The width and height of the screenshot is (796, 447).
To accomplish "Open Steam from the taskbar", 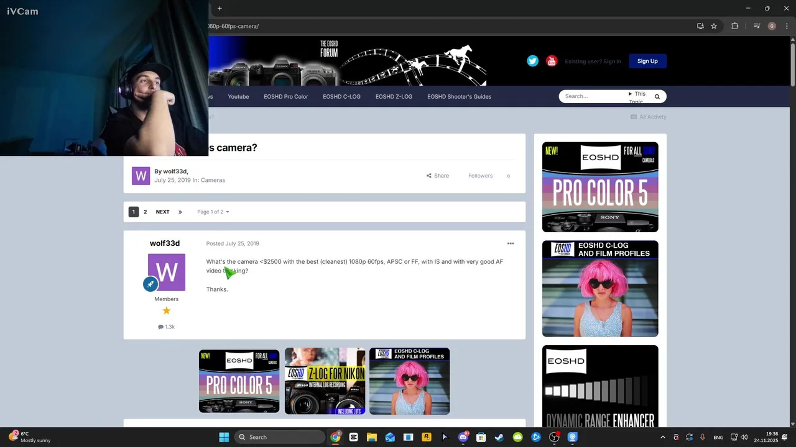I will pos(499,437).
